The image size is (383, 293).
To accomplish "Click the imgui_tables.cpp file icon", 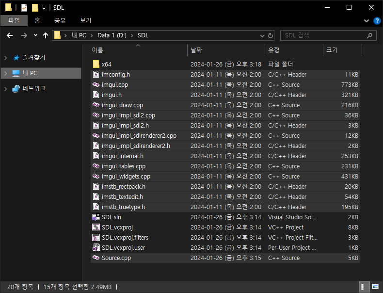I will (96, 166).
